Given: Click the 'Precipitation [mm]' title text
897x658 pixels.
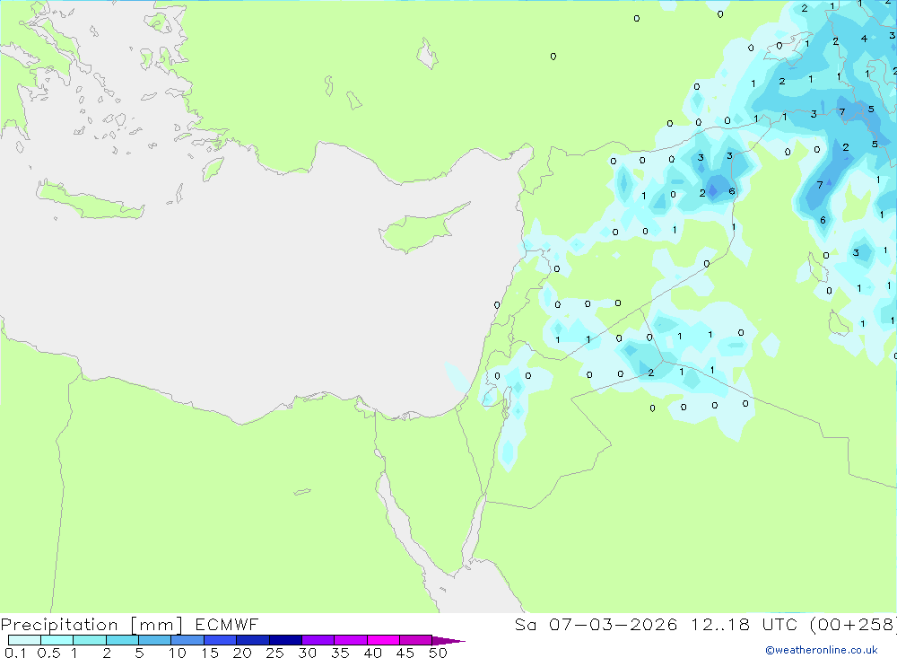Looking at the screenshot, I should (91, 625).
